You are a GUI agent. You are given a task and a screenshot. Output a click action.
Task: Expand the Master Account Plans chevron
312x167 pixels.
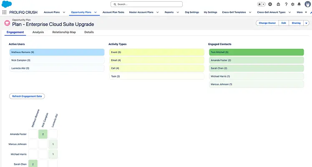click(x=158, y=13)
